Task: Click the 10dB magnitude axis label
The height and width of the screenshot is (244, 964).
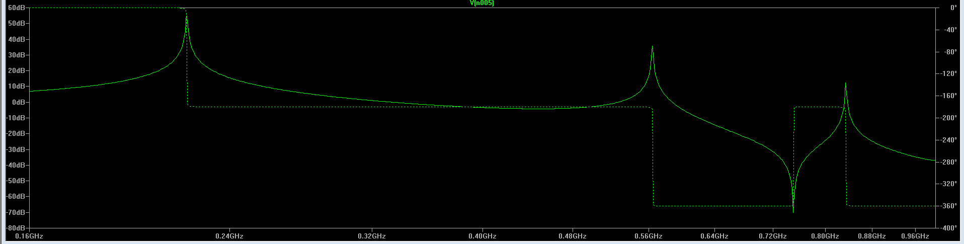Action: [16, 87]
